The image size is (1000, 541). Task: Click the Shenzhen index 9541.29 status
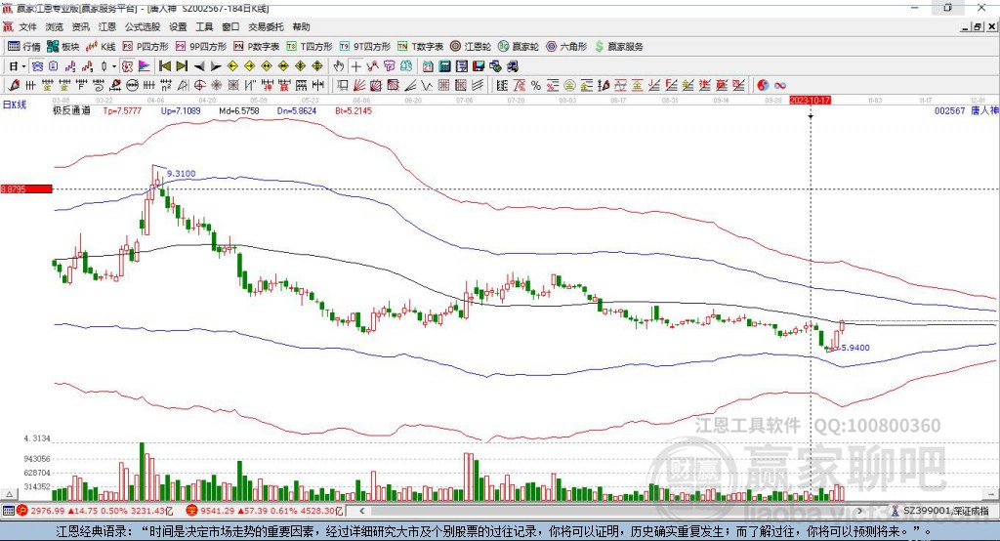tap(265, 511)
